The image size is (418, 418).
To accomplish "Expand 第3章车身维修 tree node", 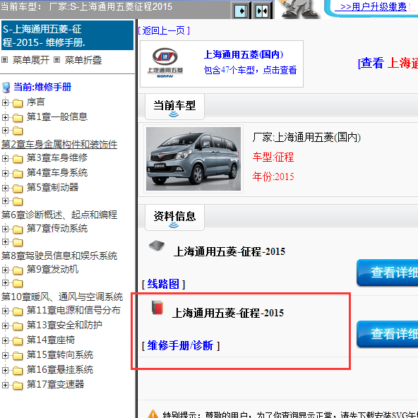I will pos(5,158).
